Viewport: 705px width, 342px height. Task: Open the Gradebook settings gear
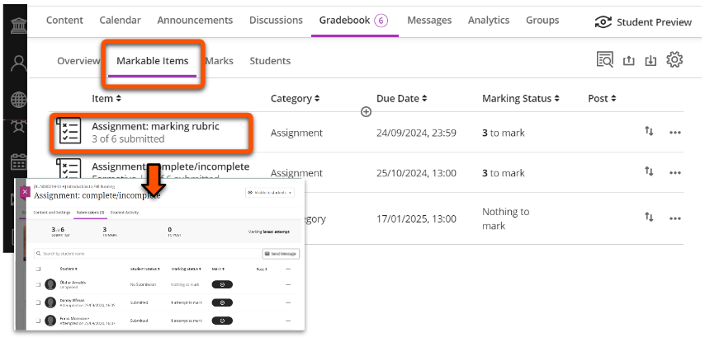(x=675, y=60)
